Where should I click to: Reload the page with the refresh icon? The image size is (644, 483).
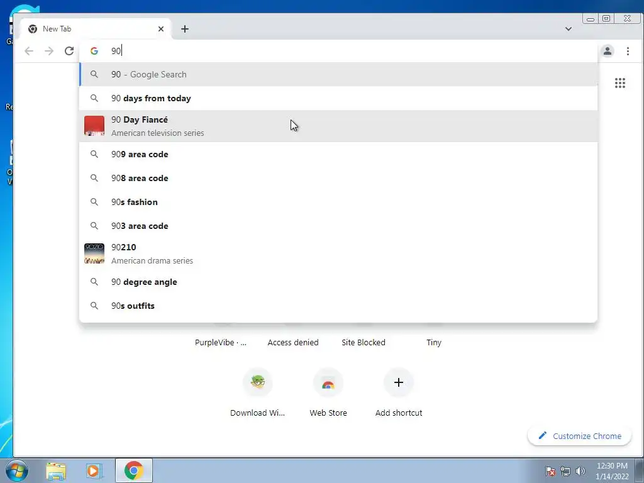[69, 51]
